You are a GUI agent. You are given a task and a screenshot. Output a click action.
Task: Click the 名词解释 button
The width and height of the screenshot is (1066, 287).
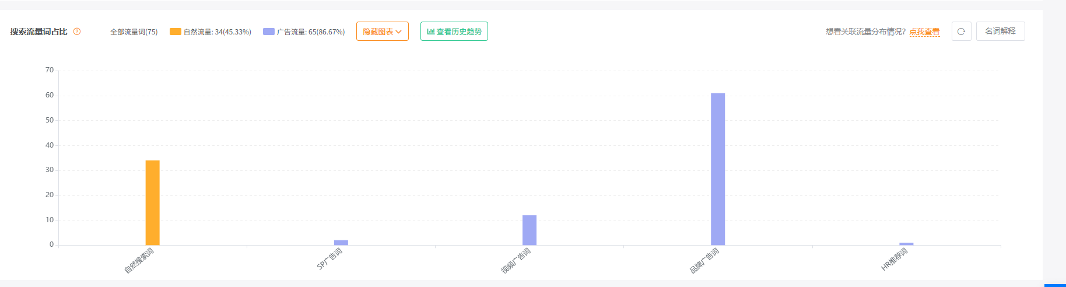(1000, 32)
